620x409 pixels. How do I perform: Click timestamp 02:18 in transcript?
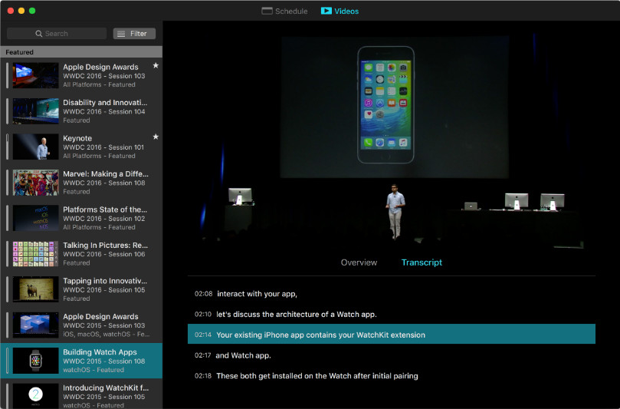[x=203, y=376]
